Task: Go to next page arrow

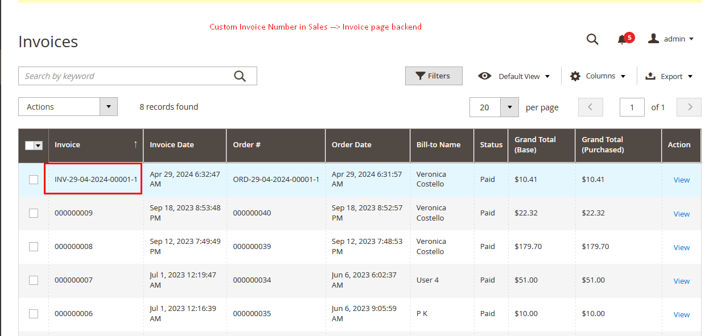Action: [x=690, y=107]
